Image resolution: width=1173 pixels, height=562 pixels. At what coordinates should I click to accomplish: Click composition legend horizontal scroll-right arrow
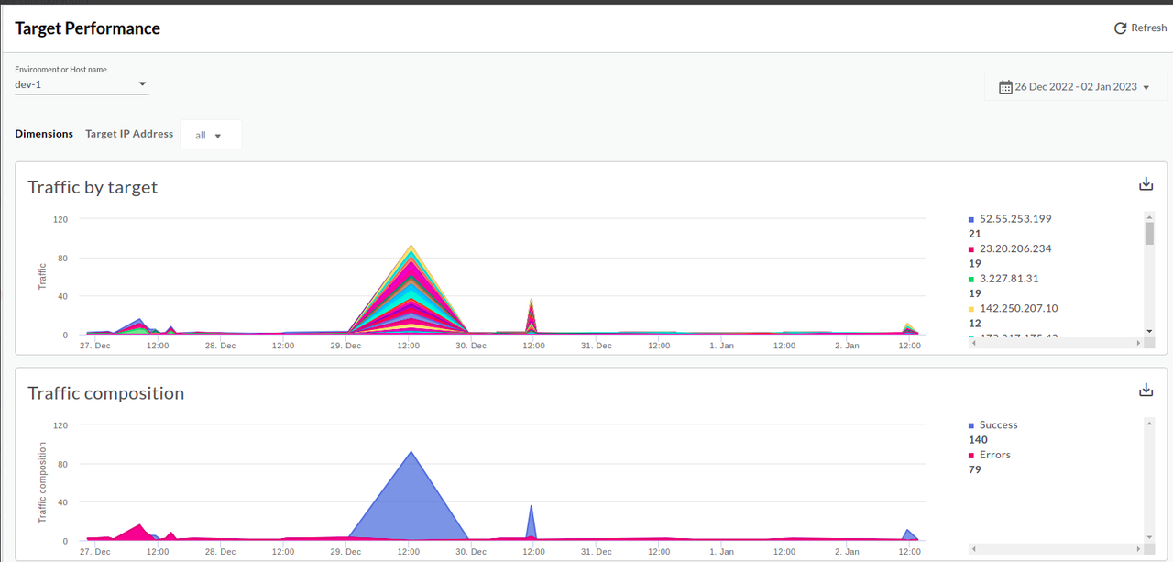(1138, 549)
